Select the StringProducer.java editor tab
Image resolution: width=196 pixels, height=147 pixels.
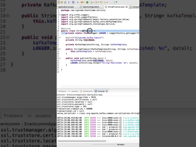tap(116, 7)
